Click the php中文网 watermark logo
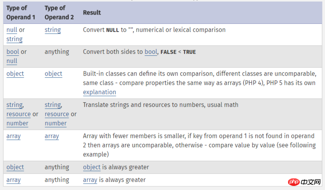Viewport: 325px width, 190px height. coord(304,182)
